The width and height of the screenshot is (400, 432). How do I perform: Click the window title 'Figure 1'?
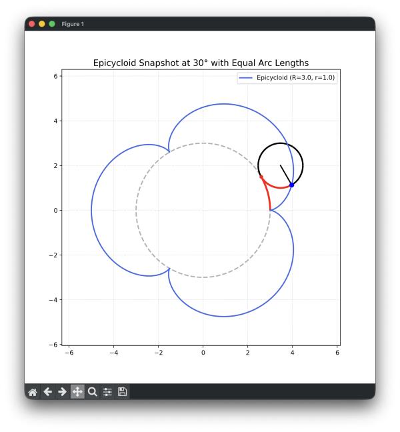[x=73, y=24]
